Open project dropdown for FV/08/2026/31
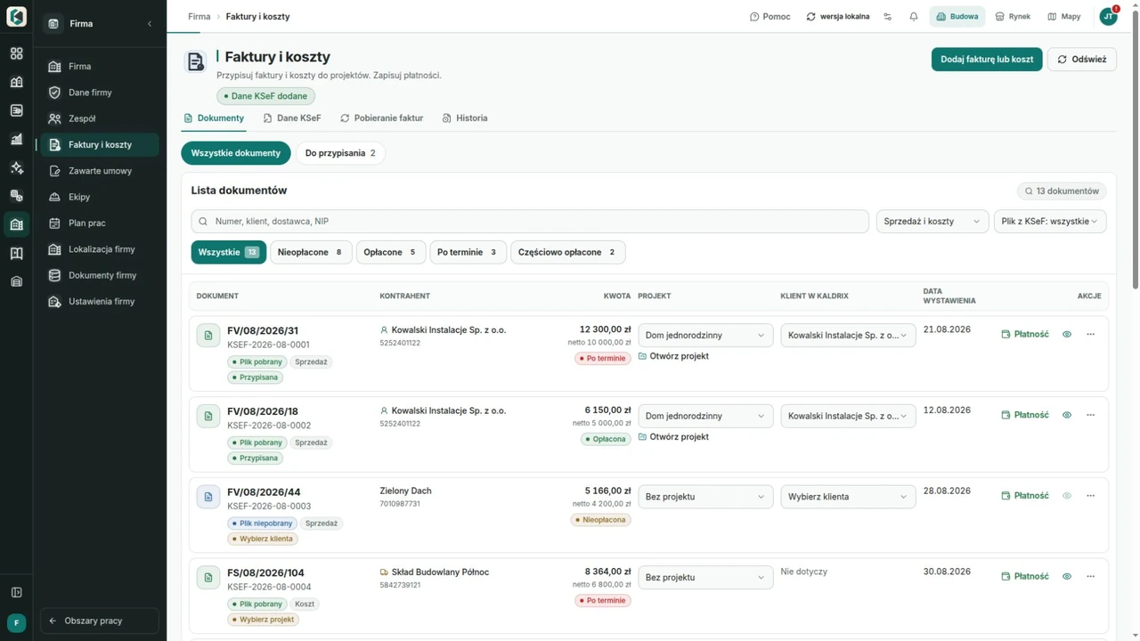1140x641 pixels. pos(705,336)
